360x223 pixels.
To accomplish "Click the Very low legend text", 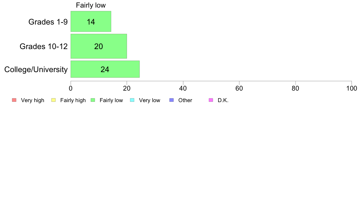I will point(149,100).
